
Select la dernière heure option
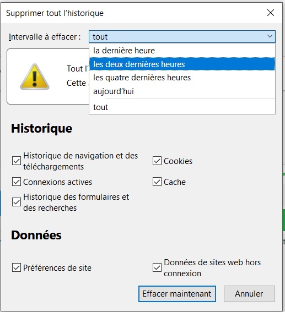182,51
